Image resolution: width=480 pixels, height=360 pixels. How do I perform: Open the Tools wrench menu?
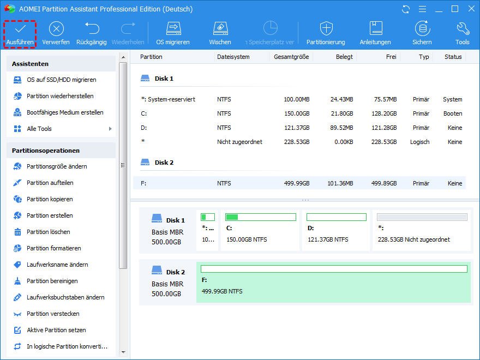462,29
